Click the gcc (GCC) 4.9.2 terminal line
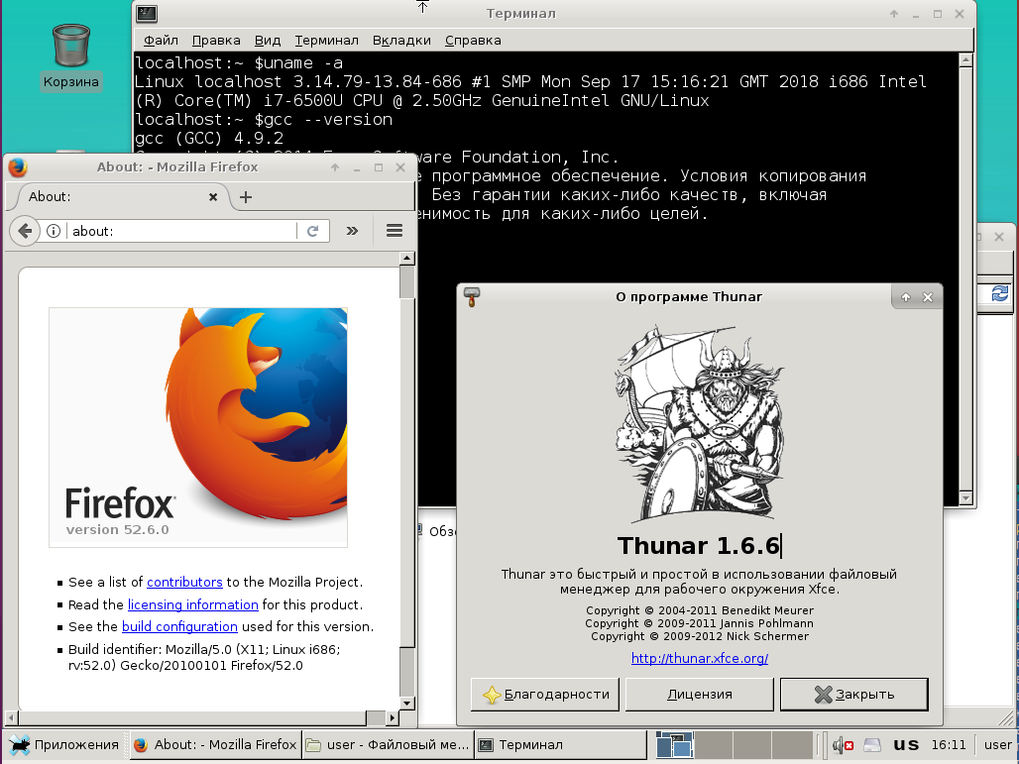The height and width of the screenshot is (764, 1019). click(x=209, y=139)
